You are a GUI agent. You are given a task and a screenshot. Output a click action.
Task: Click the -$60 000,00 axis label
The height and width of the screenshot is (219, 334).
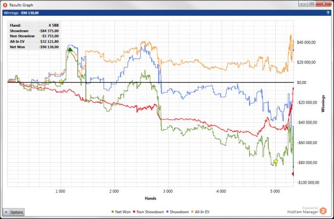pyautogui.click(x=307, y=143)
